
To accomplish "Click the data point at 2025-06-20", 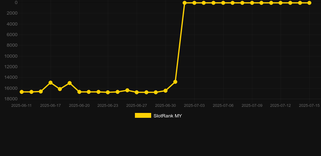I will tap(79, 92).
